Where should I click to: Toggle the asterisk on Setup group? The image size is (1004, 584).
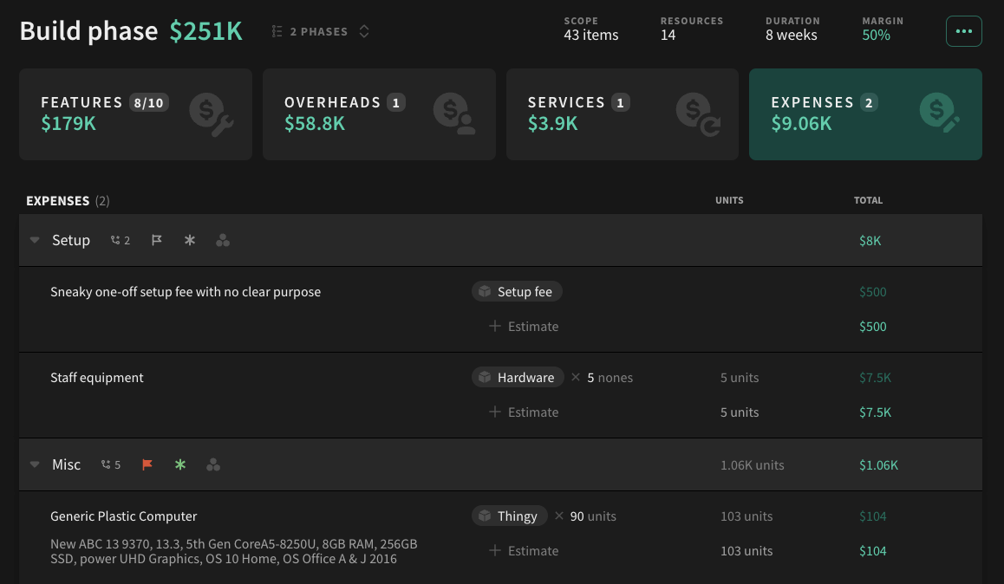(190, 240)
